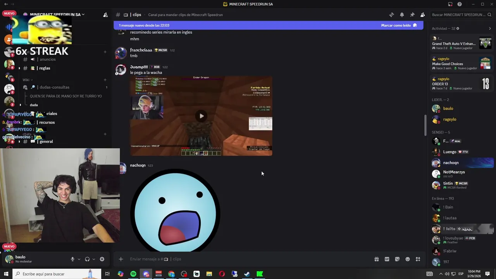
Task: Open the duda thread
Action: pyautogui.click(x=34, y=105)
